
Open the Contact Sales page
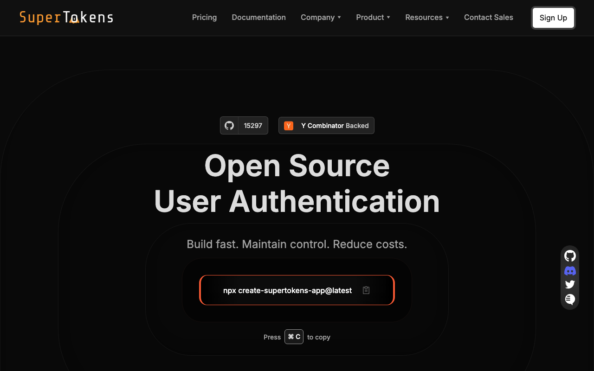click(489, 18)
